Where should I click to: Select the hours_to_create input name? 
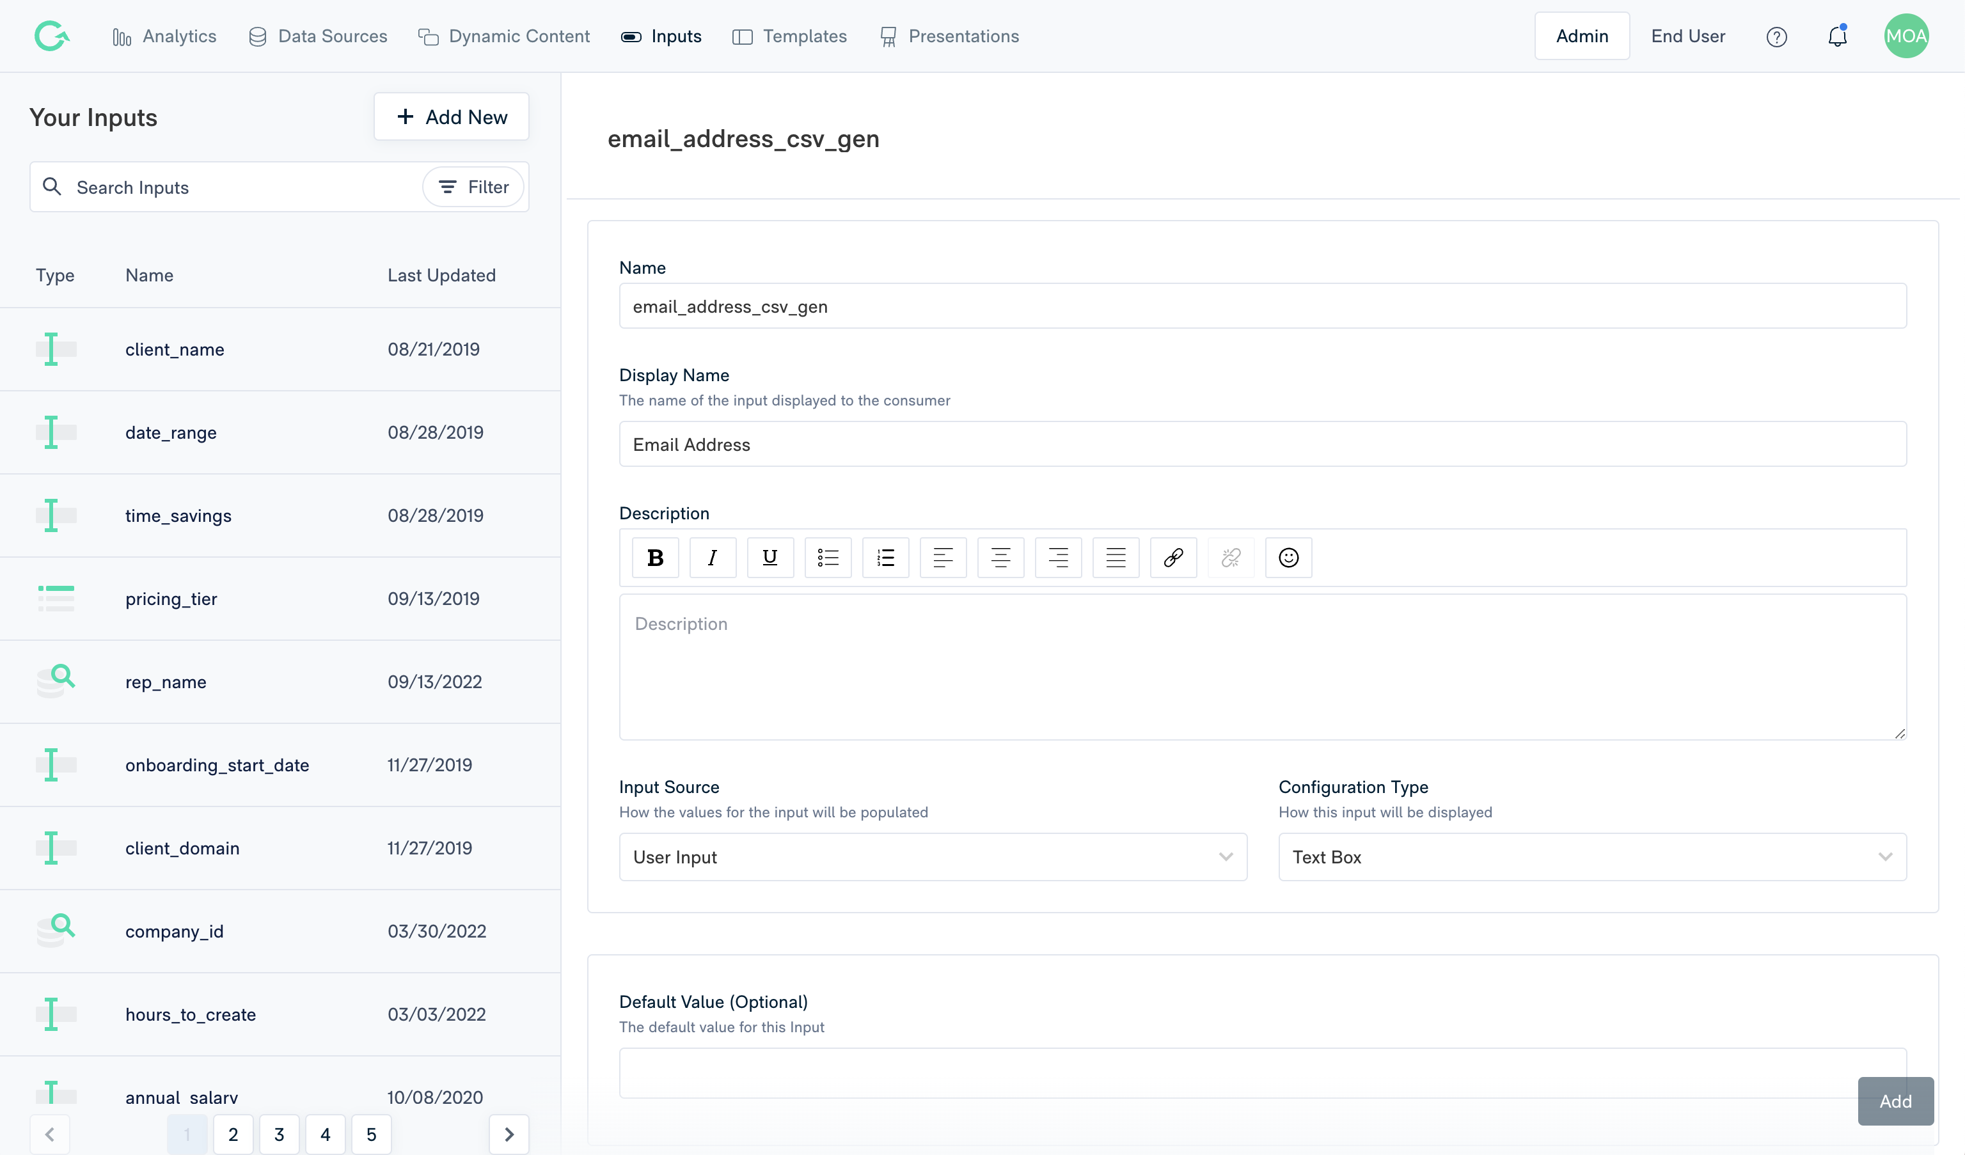(x=190, y=1014)
